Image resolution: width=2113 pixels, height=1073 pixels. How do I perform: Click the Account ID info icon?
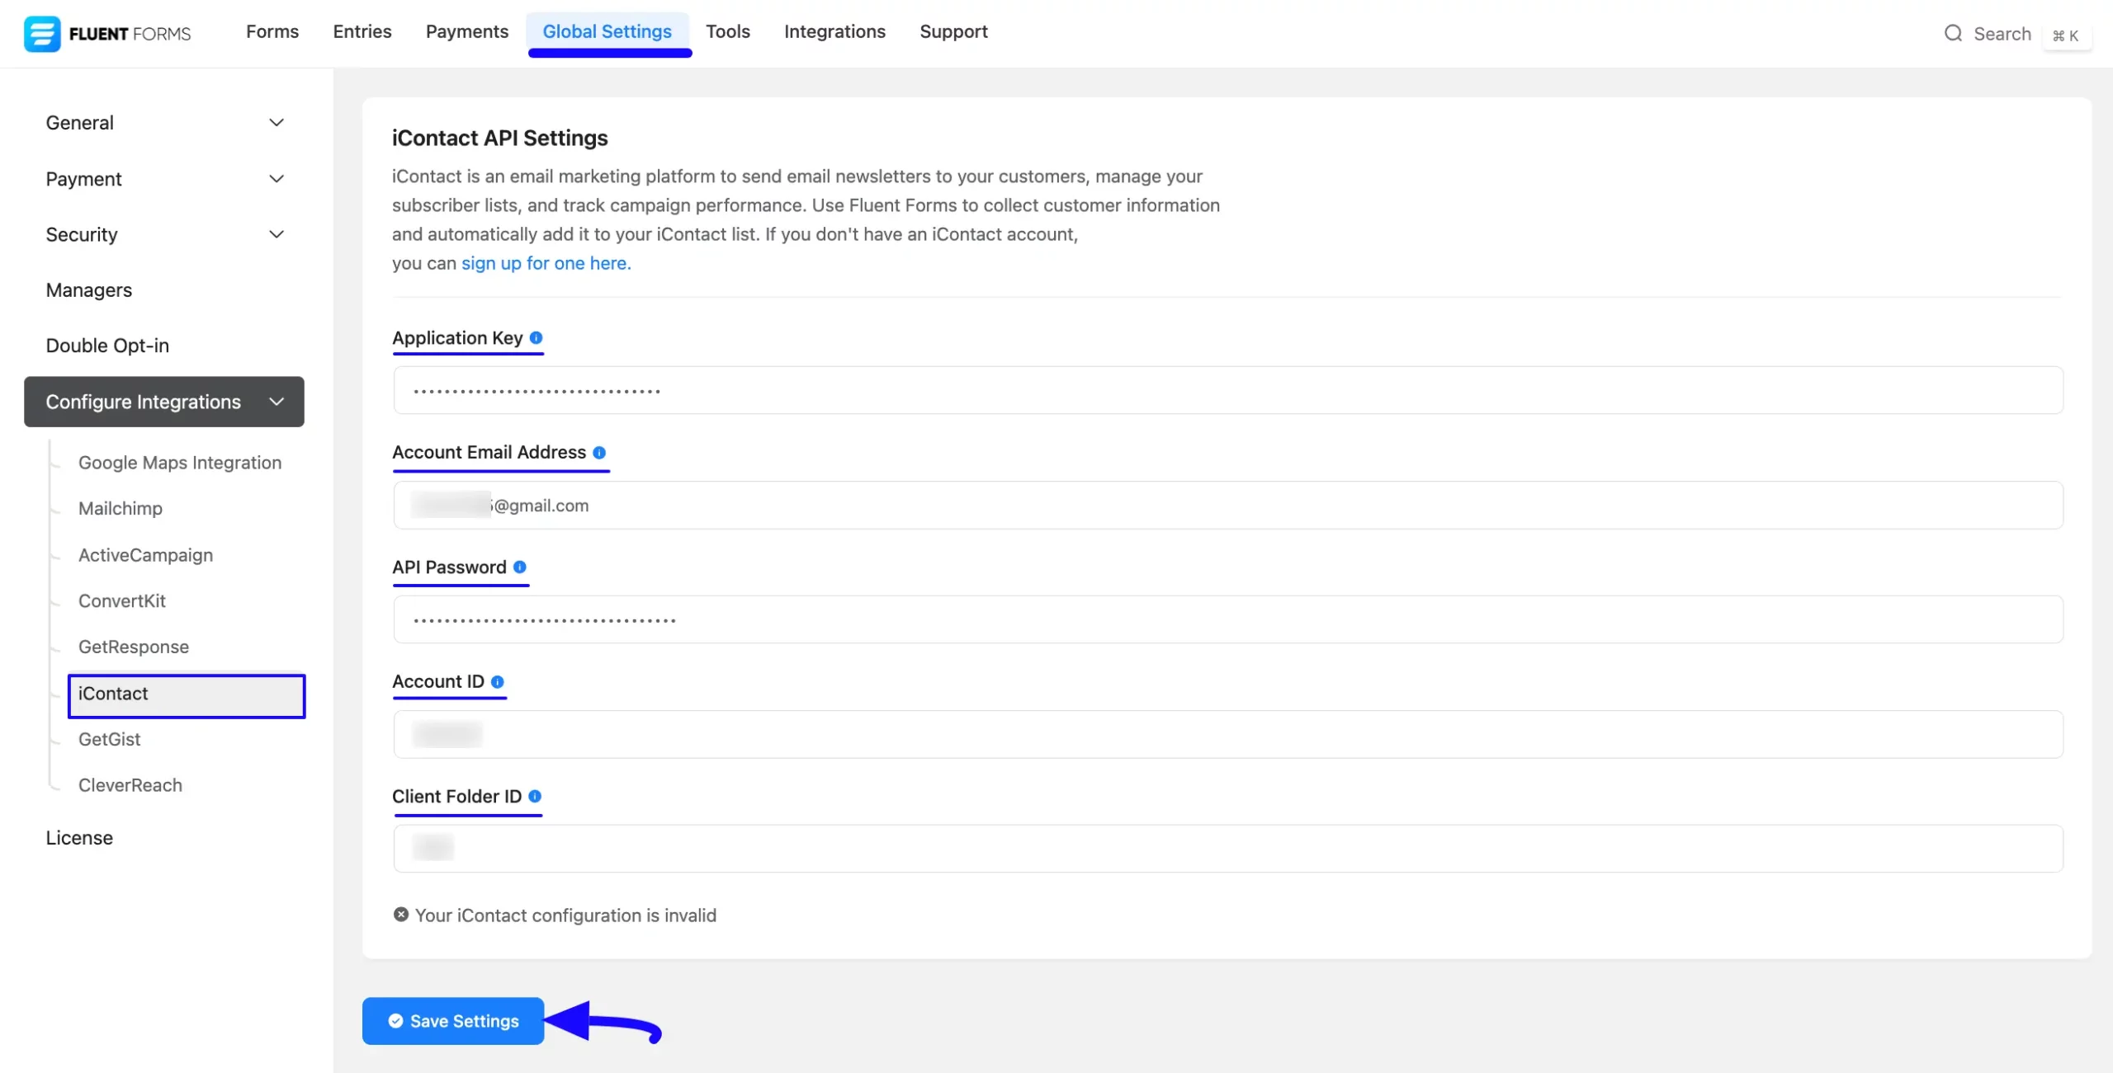pos(497,682)
